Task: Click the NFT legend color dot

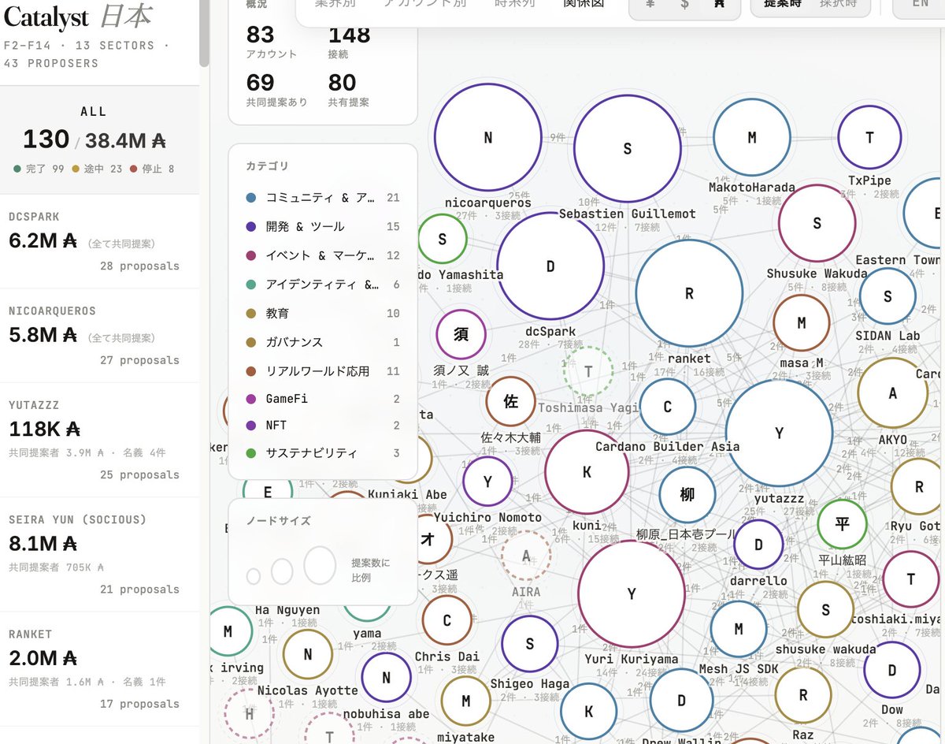Action: [251, 426]
